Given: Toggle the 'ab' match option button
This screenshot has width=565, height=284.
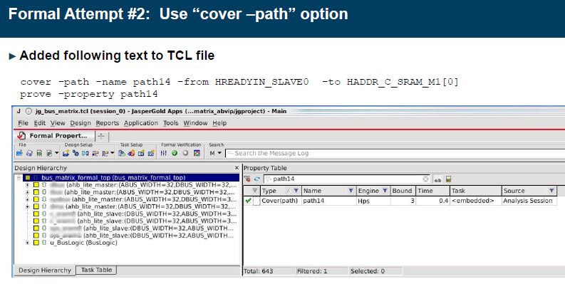Looking at the screenshot, I should pos(437,179).
